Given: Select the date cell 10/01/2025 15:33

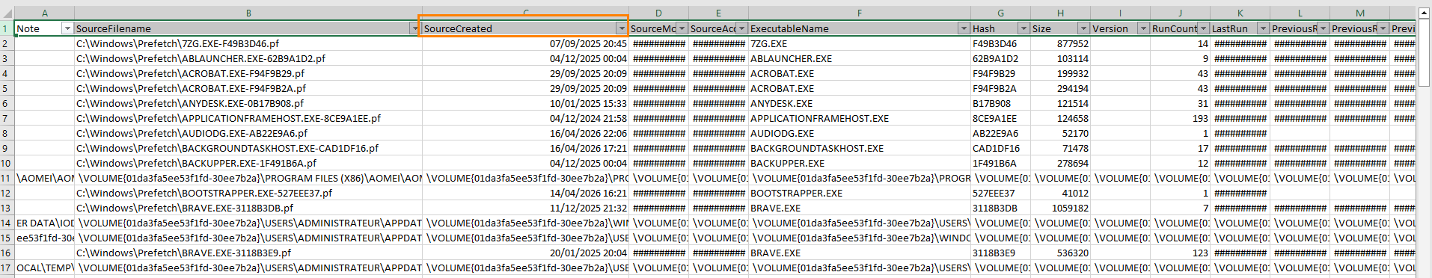Looking at the screenshot, I should click(526, 103).
